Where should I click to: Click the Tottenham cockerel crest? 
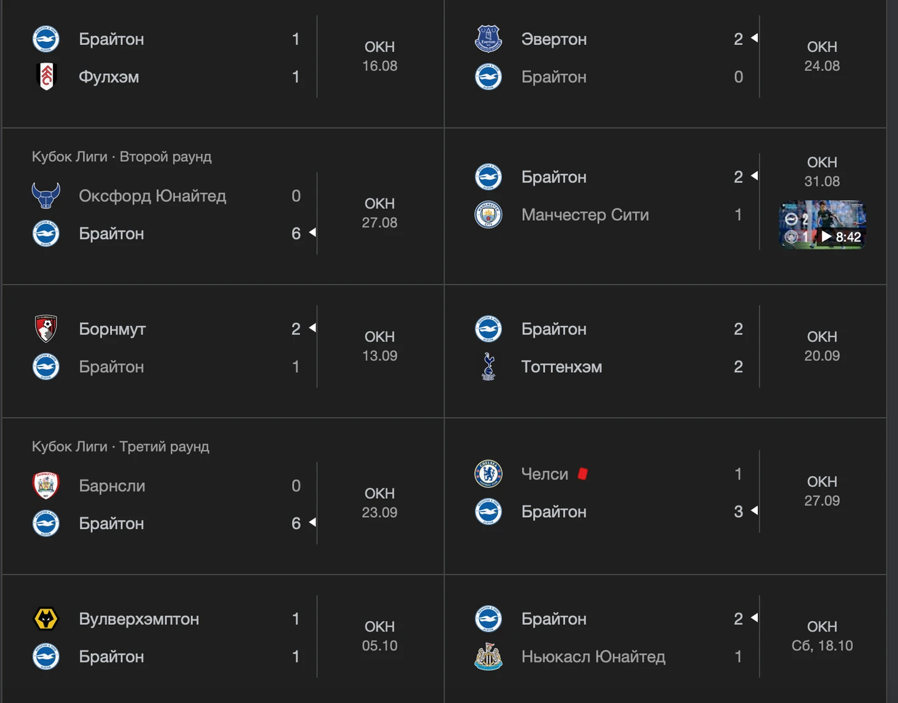tap(488, 367)
